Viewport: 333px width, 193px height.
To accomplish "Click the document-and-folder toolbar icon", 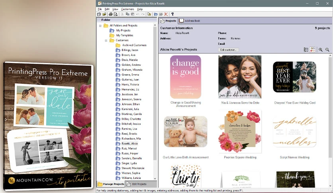I will click(149, 14).
